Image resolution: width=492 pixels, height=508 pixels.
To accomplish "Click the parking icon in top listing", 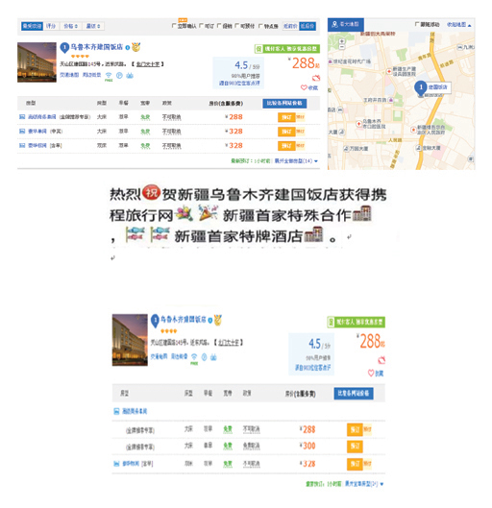I will coord(119,76).
